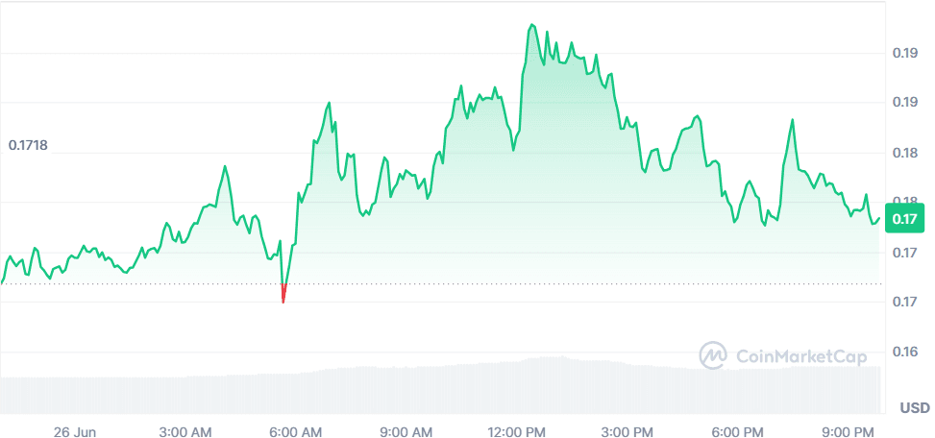
Task: Click the highest peak of the price line
Action: point(531,26)
